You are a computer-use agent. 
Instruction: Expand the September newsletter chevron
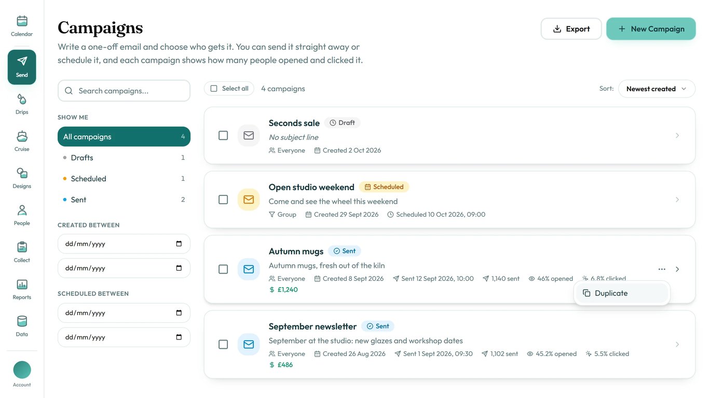click(x=677, y=344)
